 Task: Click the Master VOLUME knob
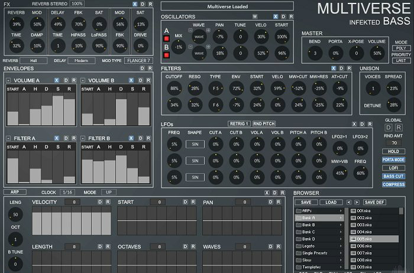point(377,53)
